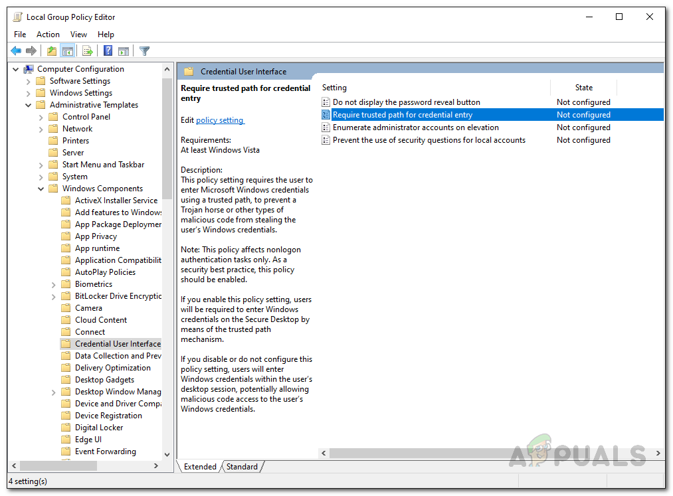This screenshot has width=673, height=496.
Task: Click the icon beside 'Enumerate administrator accounts on elevation'
Action: tap(326, 127)
